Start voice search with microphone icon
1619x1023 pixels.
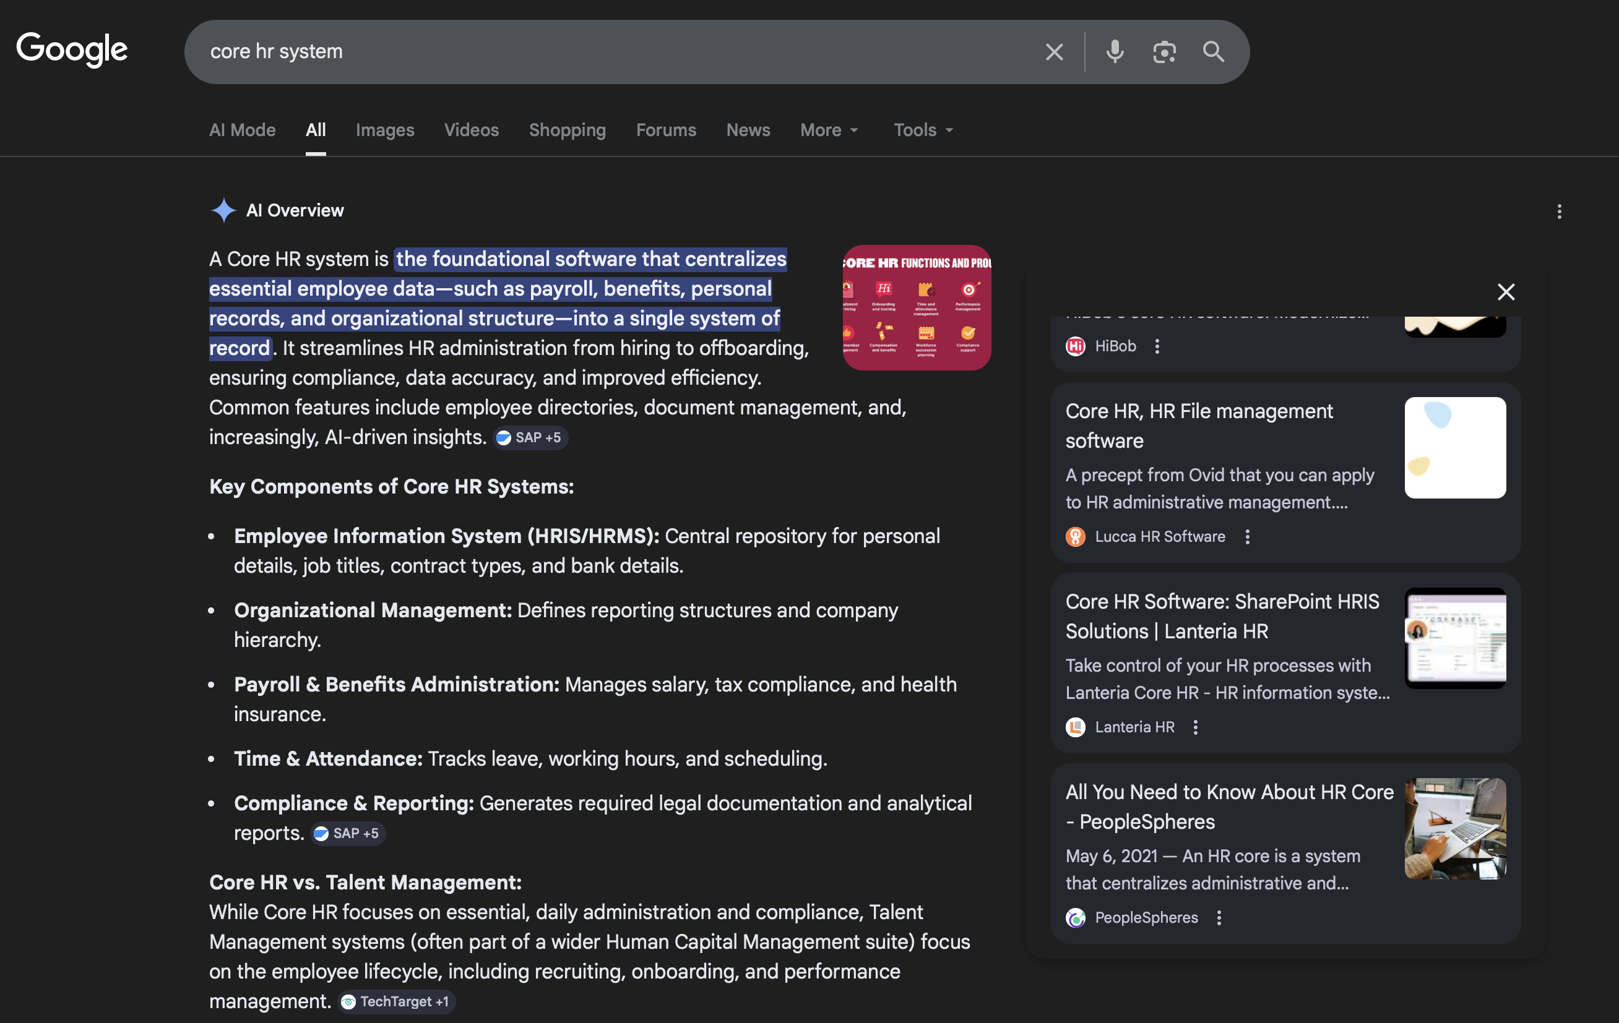(1114, 52)
